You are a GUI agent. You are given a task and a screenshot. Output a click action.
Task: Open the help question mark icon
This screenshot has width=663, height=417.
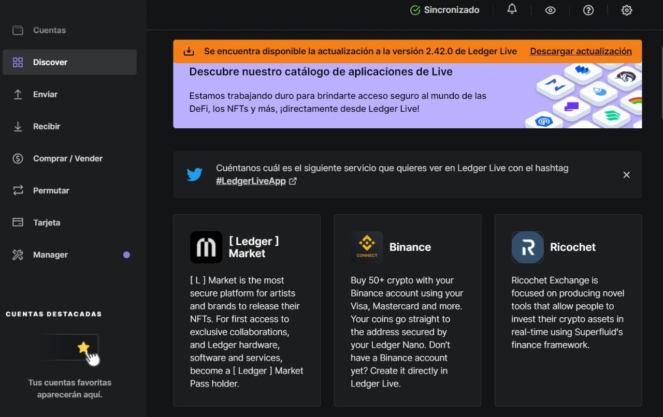588,10
